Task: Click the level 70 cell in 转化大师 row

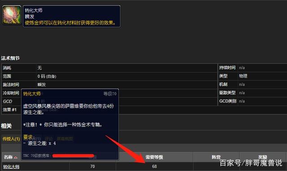Action: [93, 167]
